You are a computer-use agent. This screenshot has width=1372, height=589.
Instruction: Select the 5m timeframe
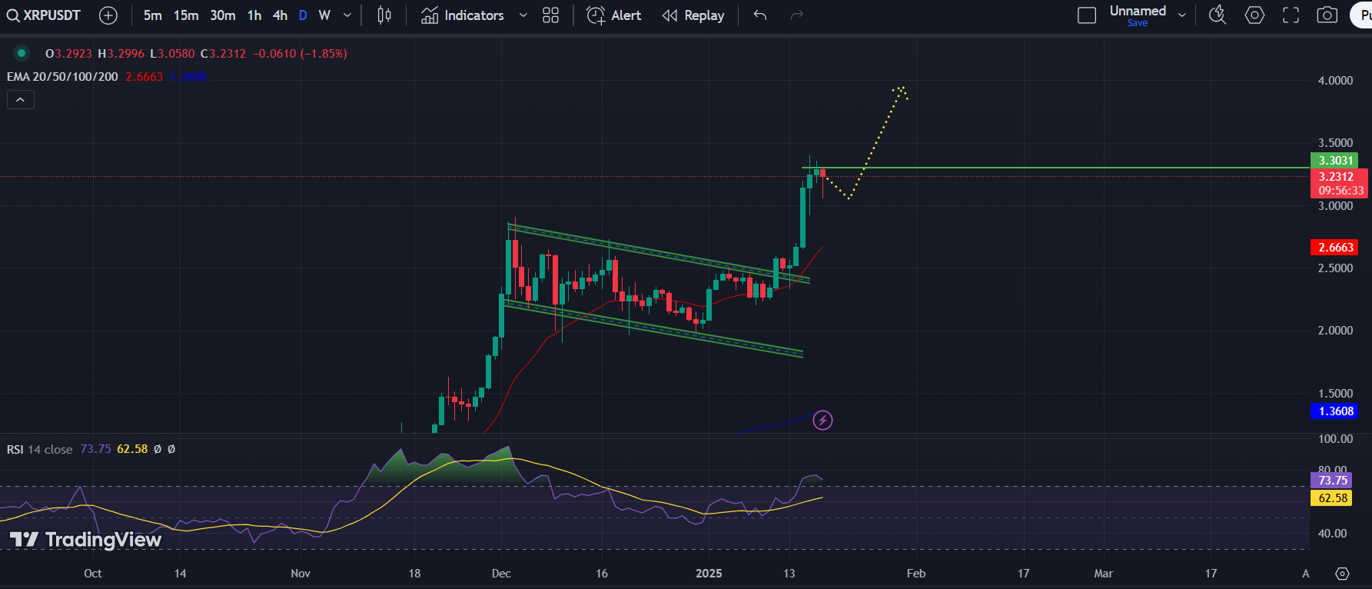tap(152, 15)
